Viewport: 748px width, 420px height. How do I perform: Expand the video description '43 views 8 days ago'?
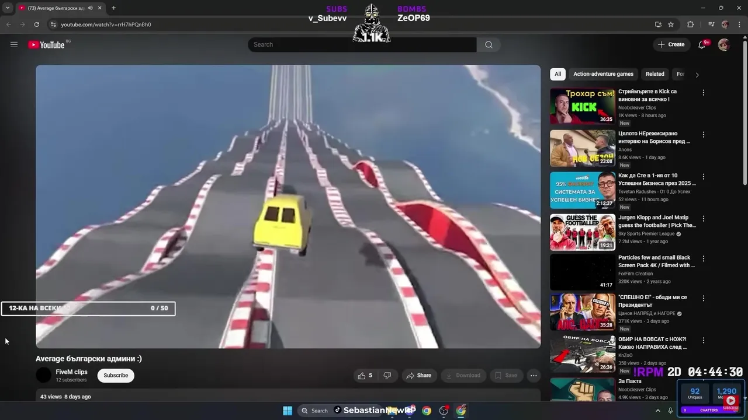click(x=288, y=396)
